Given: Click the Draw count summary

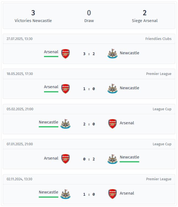Looking at the screenshot, I should (x=89, y=13).
